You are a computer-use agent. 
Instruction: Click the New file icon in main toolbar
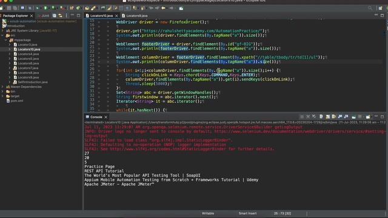pyautogui.click(x=1, y=8)
